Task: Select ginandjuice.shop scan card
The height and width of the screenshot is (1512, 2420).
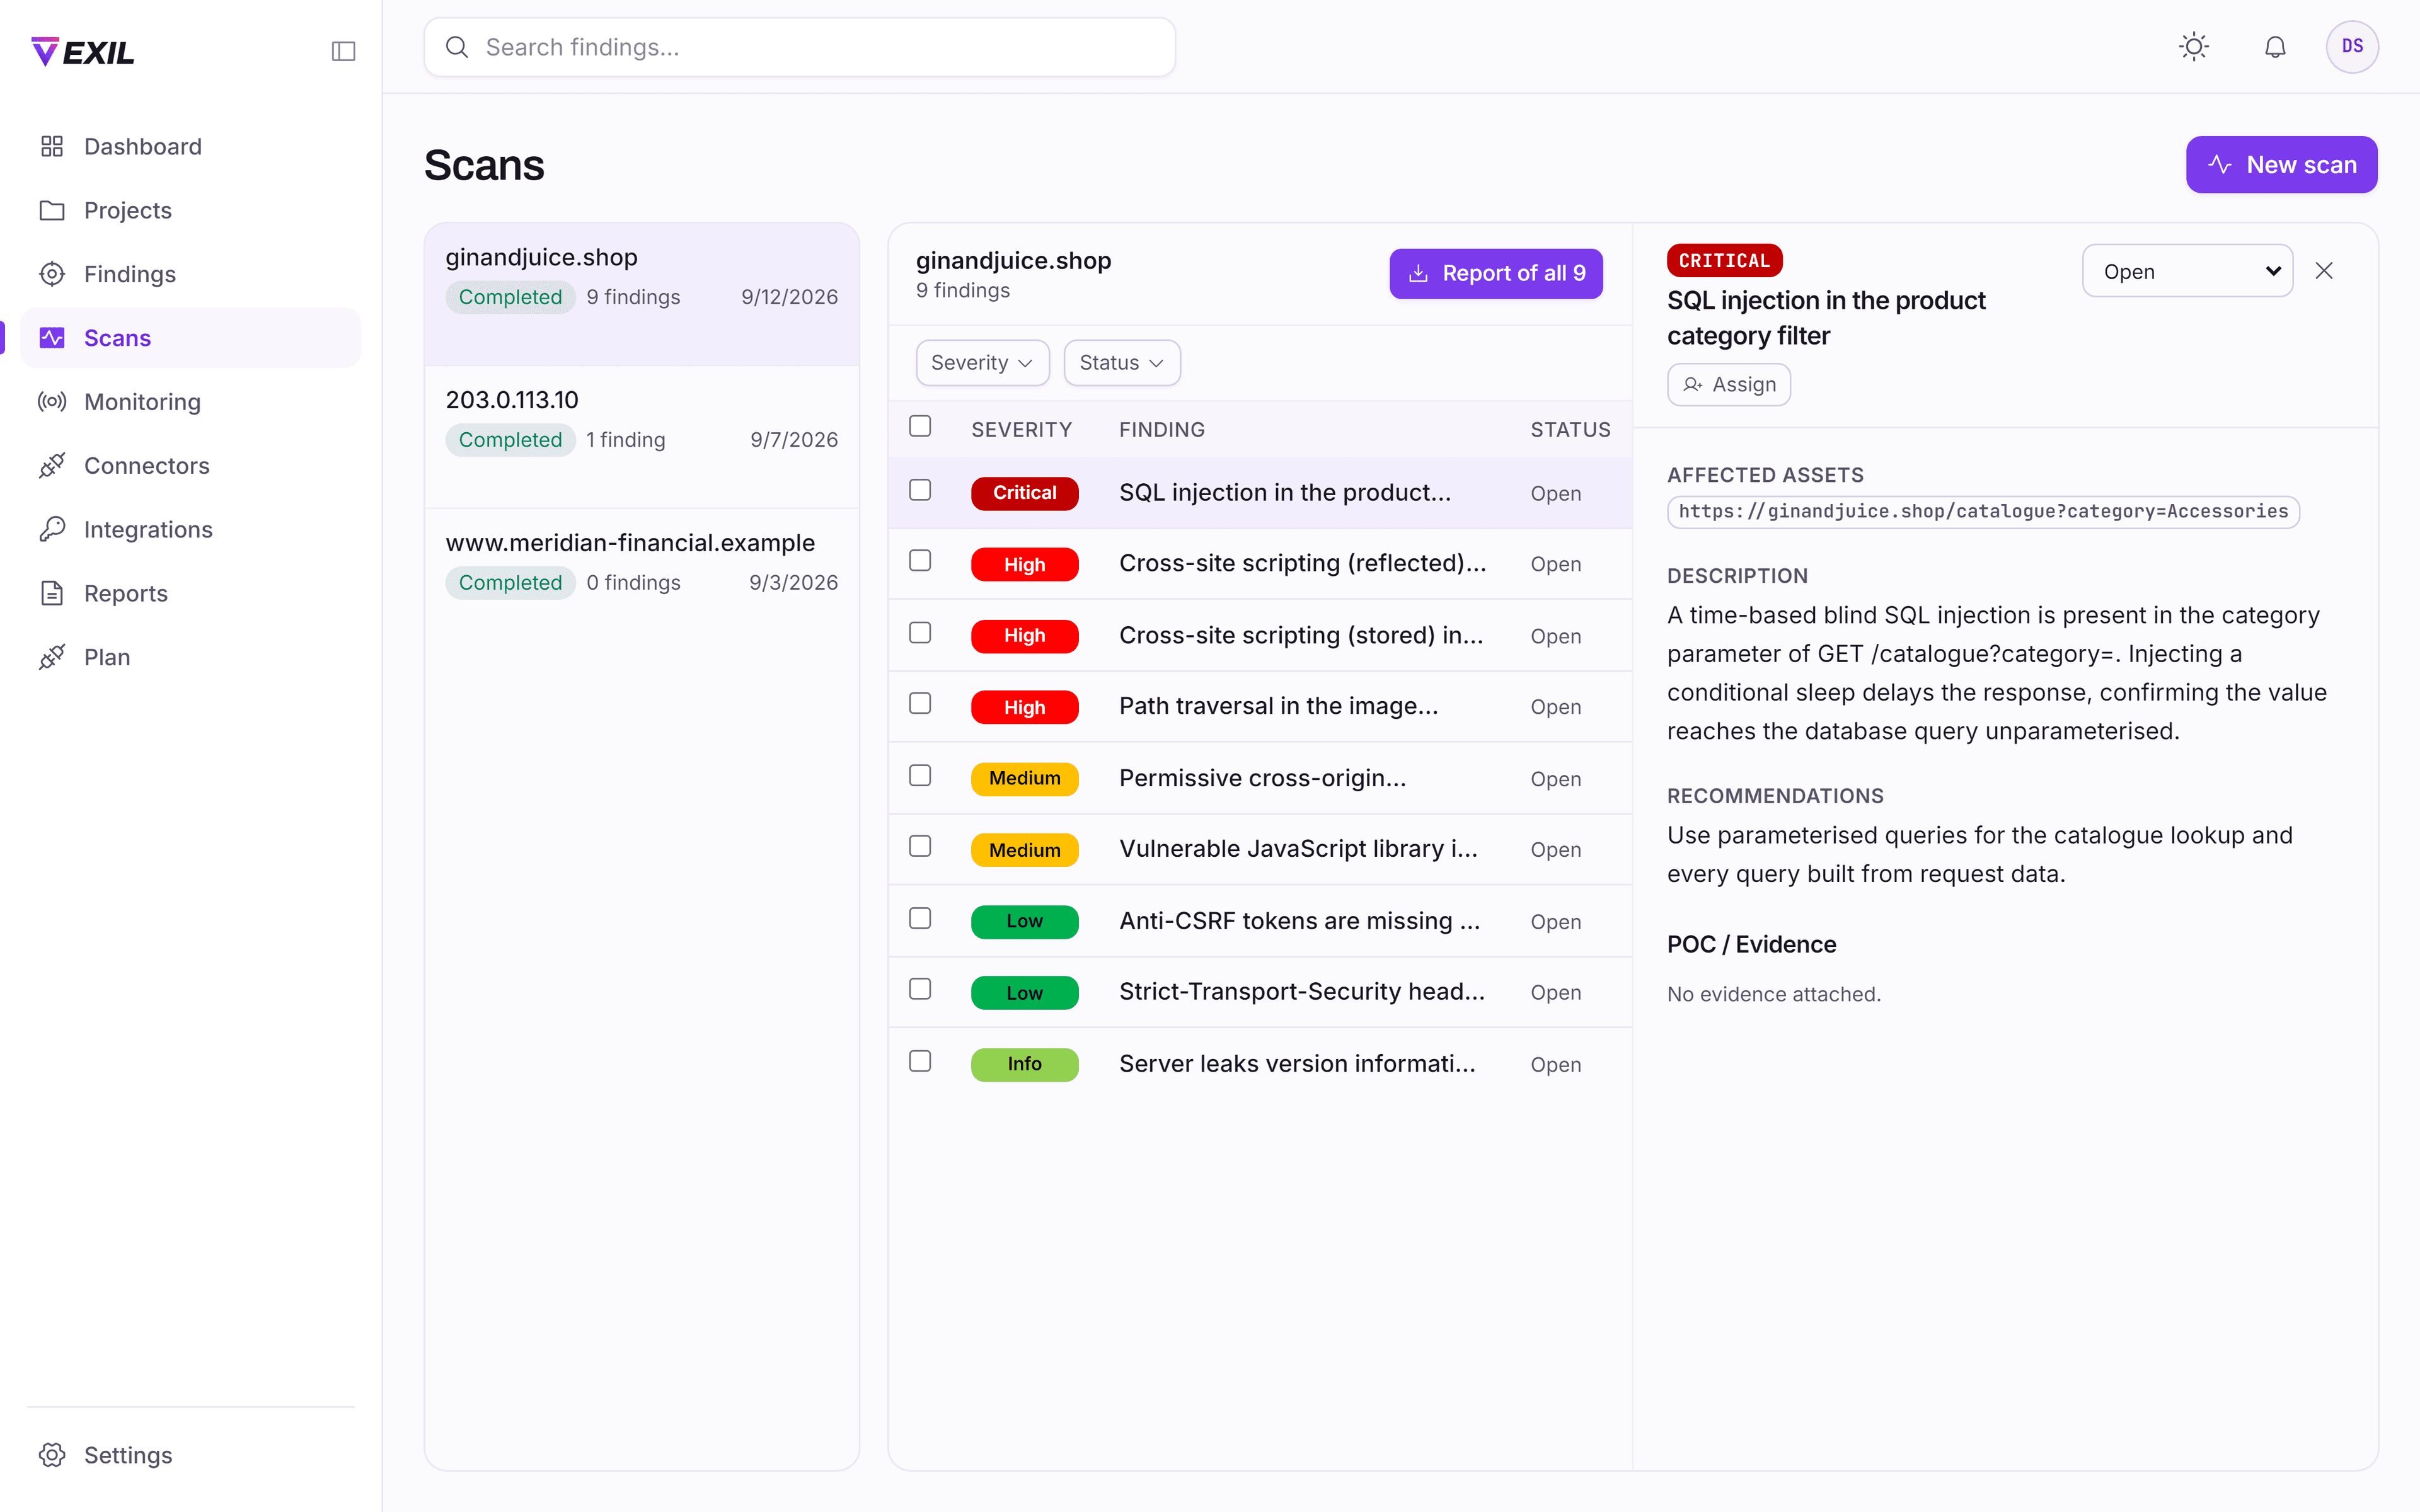Action: coord(642,294)
